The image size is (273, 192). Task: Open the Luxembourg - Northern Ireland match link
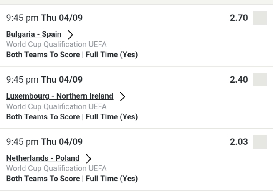pyautogui.click(x=60, y=96)
